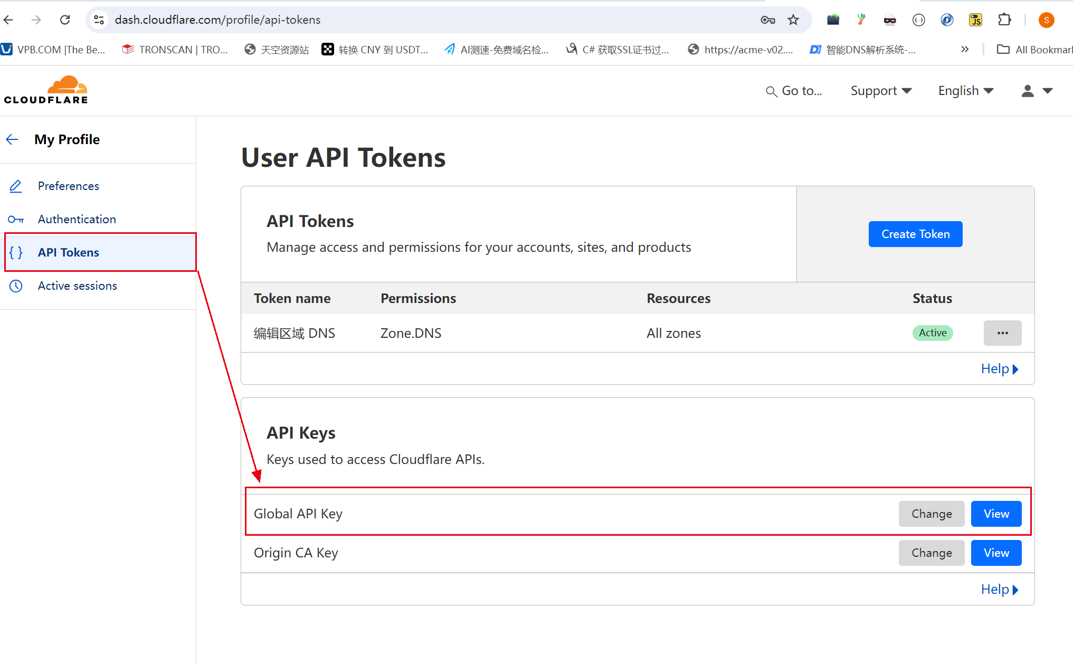Open the API Tokens sidebar section
This screenshot has height=664, width=1073.
[x=68, y=252]
